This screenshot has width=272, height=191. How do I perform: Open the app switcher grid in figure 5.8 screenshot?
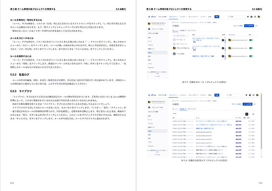click(x=149, y=95)
